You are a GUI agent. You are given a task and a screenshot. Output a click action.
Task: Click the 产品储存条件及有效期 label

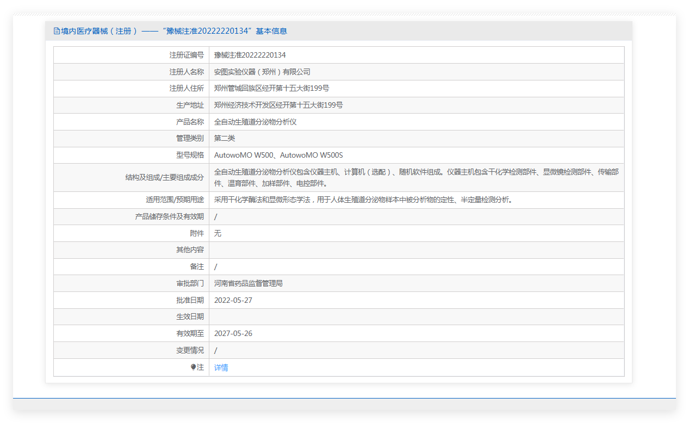tap(170, 216)
